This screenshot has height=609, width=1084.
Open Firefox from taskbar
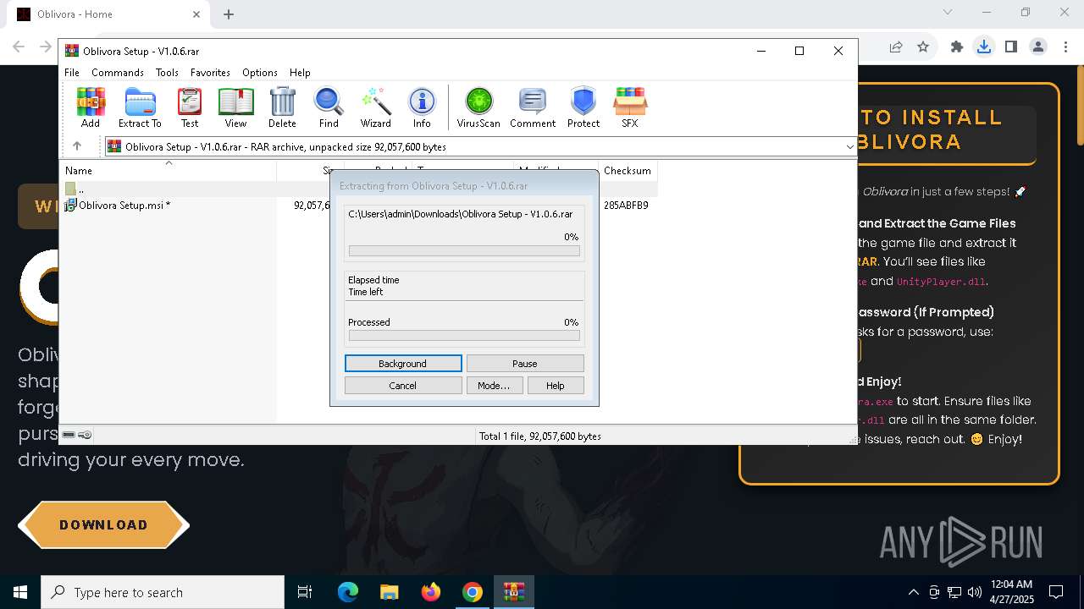[x=431, y=592]
